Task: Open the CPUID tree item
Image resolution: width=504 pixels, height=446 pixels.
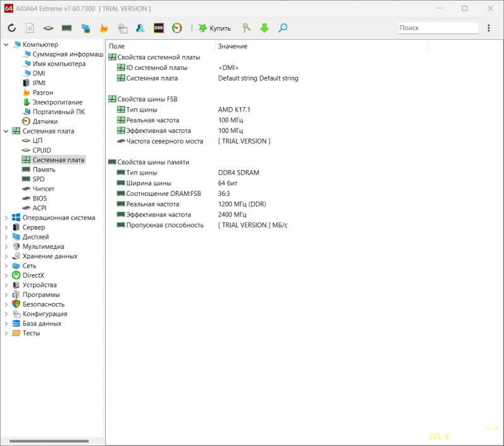Action: click(x=37, y=151)
